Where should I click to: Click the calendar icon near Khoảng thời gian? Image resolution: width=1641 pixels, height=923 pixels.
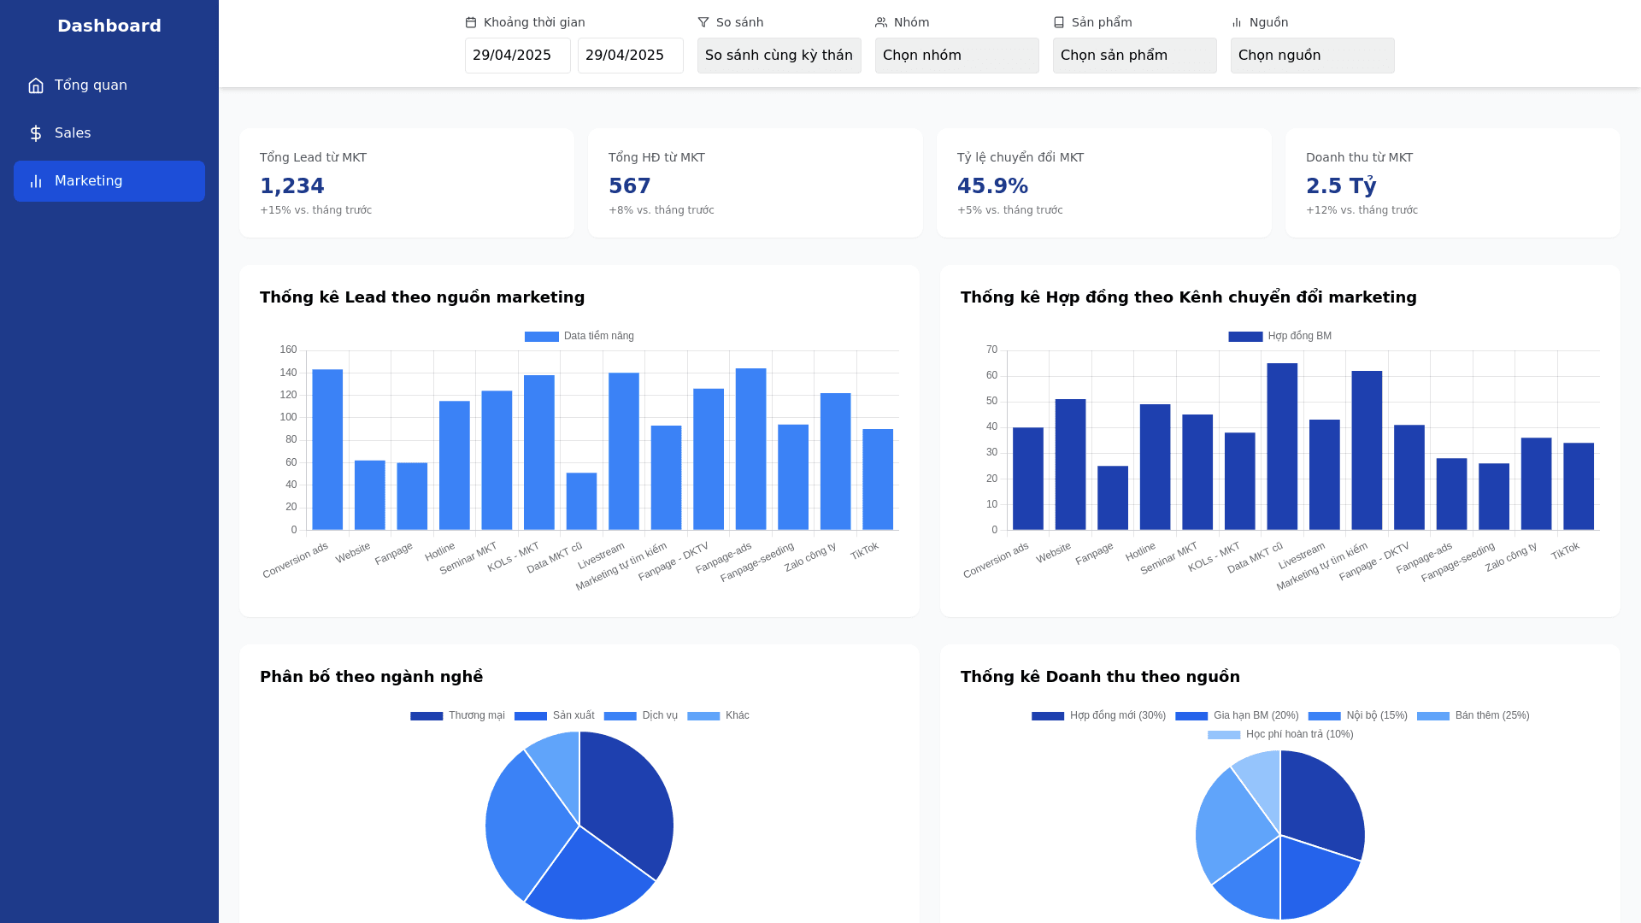(471, 23)
